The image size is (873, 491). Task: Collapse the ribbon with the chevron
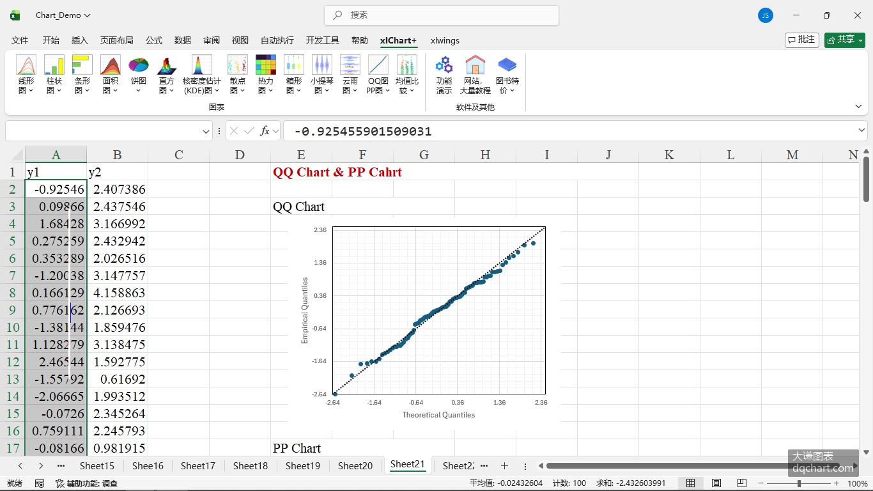(x=858, y=106)
